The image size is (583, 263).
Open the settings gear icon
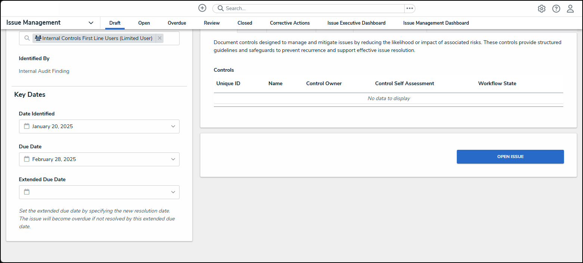[542, 9]
